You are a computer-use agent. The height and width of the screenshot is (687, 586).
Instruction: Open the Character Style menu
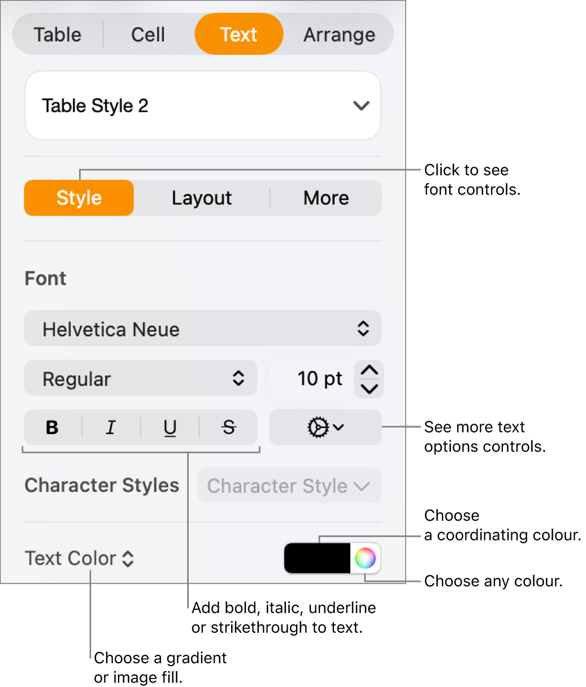[x=289, y=485]
